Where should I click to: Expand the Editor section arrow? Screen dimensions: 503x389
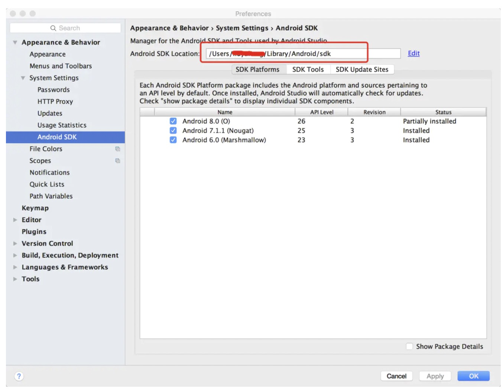(x=15, y=220)
